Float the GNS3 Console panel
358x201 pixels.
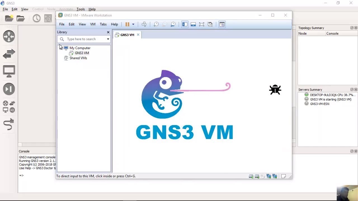point(352,151)
